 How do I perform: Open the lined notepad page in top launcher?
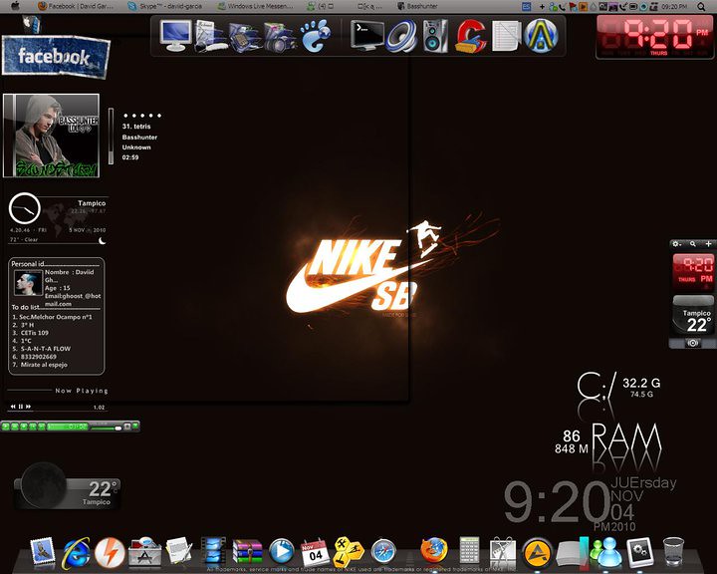(506, 36)
